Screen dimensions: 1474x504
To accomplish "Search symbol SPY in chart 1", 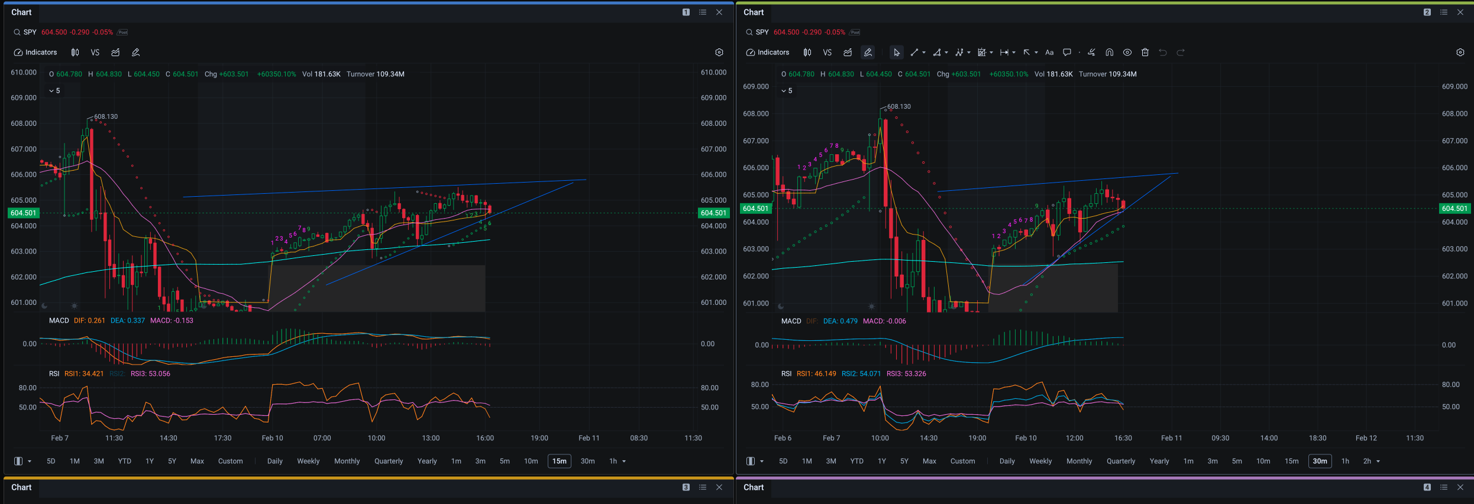I will 25,32.
